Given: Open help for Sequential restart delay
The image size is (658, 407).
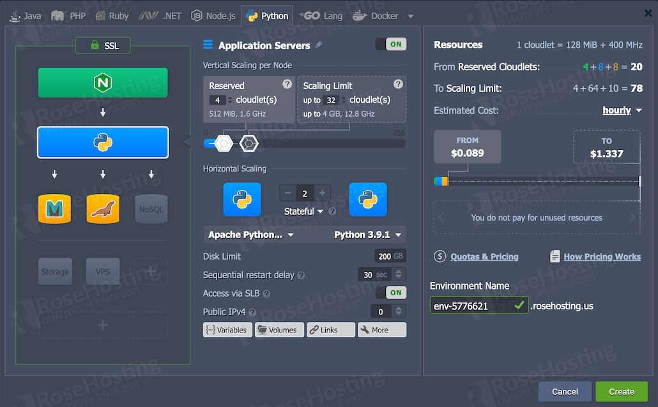Looking at the screenshot, I should click(302, 276).
